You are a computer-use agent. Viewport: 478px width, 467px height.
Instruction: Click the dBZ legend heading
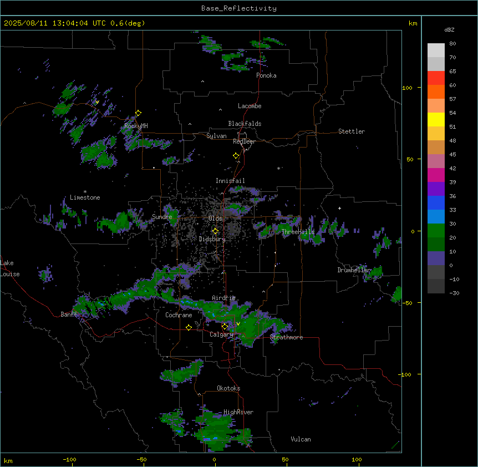[449, 30]
